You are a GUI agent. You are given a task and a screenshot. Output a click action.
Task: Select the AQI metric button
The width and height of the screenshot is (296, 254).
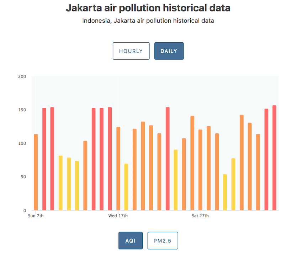tap(131, 240)
